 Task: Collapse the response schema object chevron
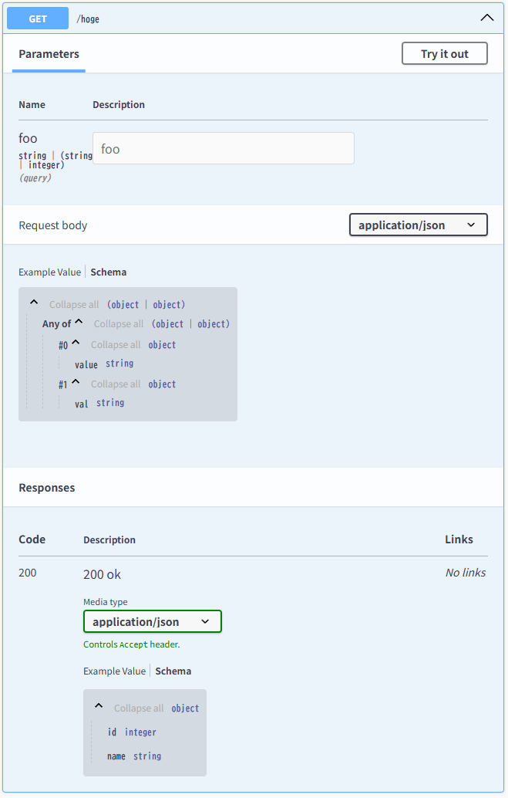pyautogui.click(x=98, y=705)
